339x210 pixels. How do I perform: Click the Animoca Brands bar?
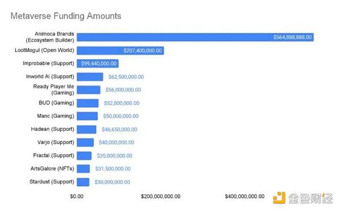pyautogui.click(x=195, y=37)
